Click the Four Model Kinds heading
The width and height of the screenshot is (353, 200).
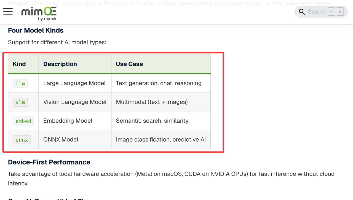(x=36, y=30)
